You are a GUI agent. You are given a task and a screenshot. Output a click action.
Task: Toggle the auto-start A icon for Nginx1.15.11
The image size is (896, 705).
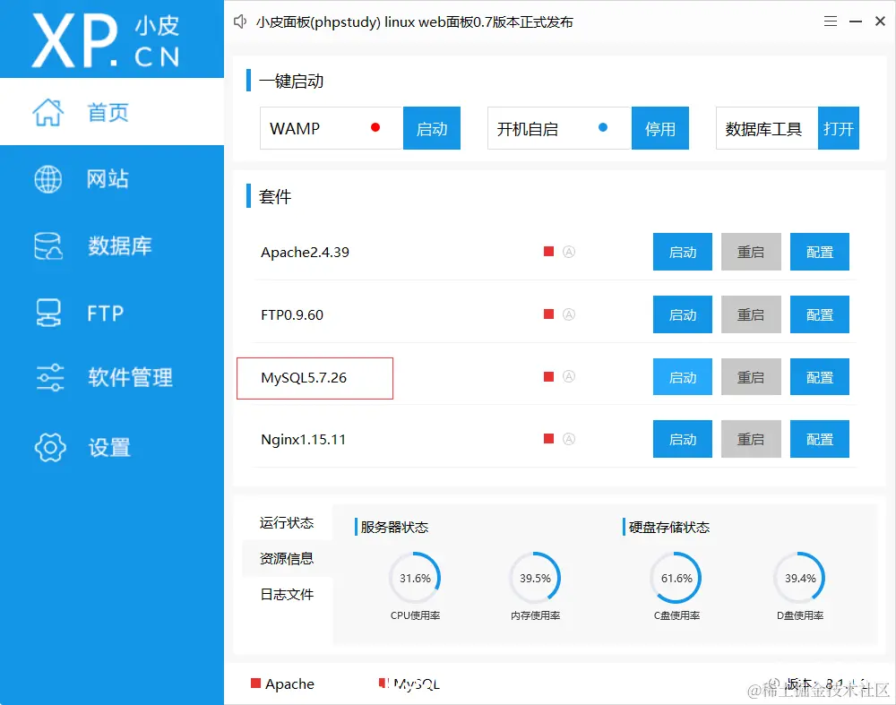click(569, 439)
